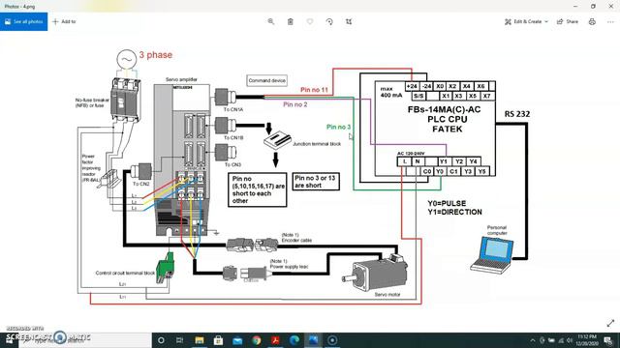Expand the Edit & Create dropdown
The image size is (620, 348).
[526, 21]
